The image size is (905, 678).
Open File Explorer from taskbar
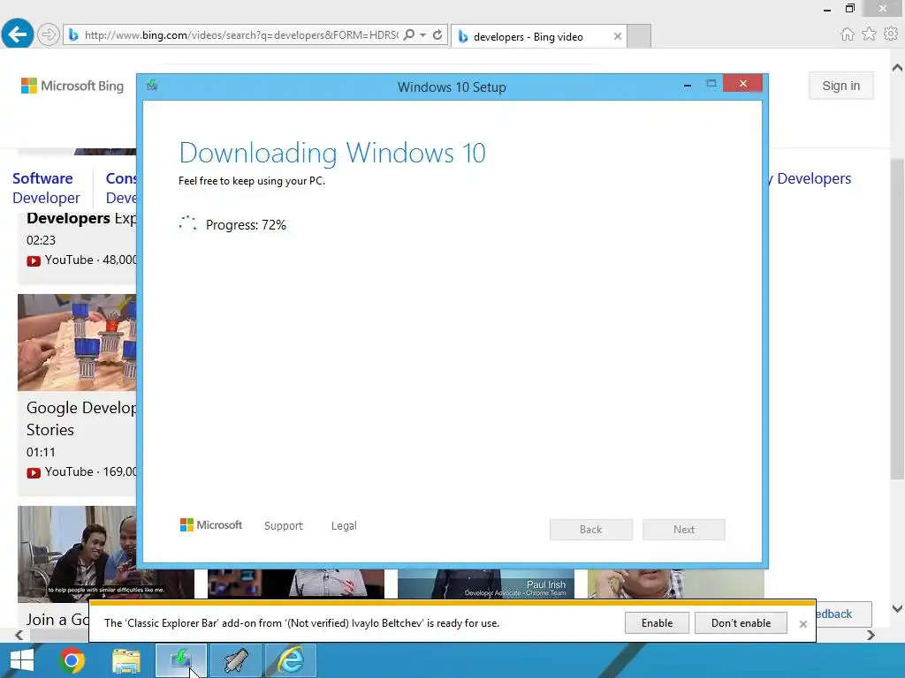pyautogui.click(x=125, y=660)
